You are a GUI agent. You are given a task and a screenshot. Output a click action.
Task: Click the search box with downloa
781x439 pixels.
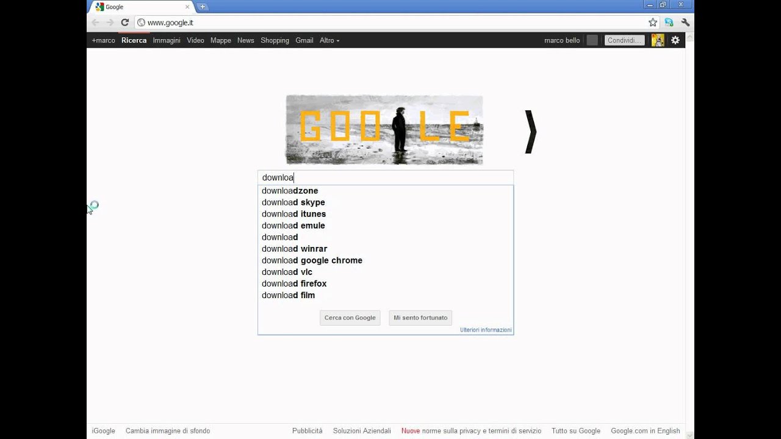pos(386,177)
